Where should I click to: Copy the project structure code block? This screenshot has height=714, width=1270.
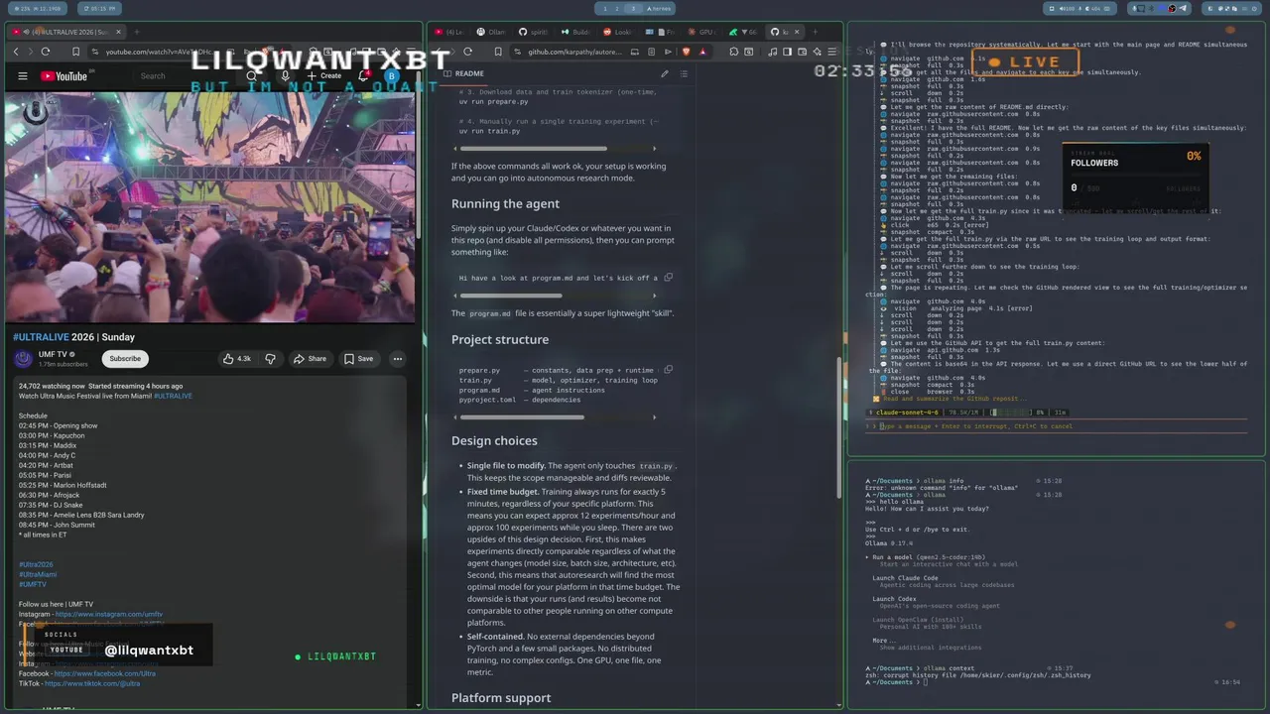(x=668, y=370)
